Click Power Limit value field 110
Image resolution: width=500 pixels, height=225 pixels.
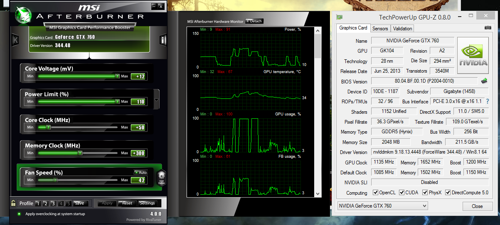click(138, 102)
